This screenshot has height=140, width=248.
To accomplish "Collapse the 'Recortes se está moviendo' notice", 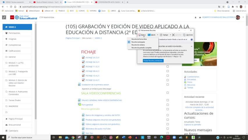I will [x=192, y=46].
